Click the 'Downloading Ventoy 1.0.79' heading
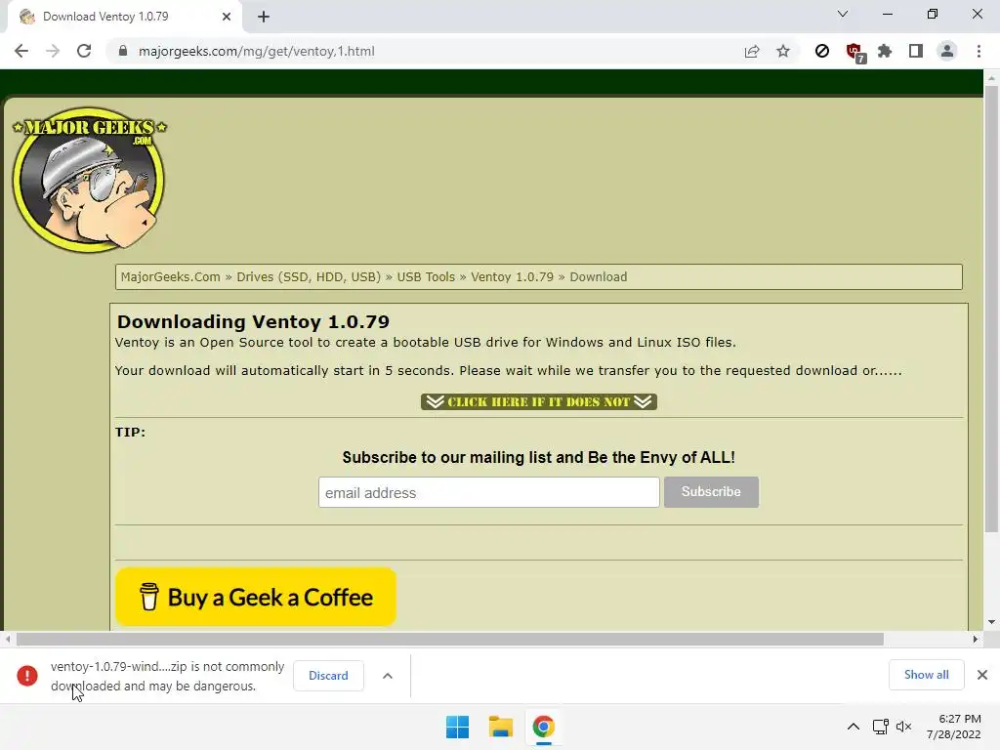 [253, 321]
